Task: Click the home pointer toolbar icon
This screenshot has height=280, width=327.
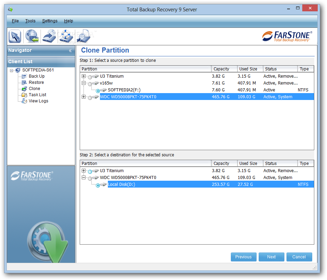Action: click(x=15, y=36)
